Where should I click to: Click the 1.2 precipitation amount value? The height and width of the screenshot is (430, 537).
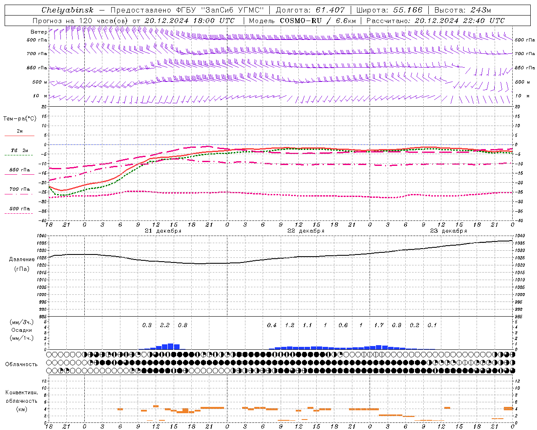click(x=289, y=325)
